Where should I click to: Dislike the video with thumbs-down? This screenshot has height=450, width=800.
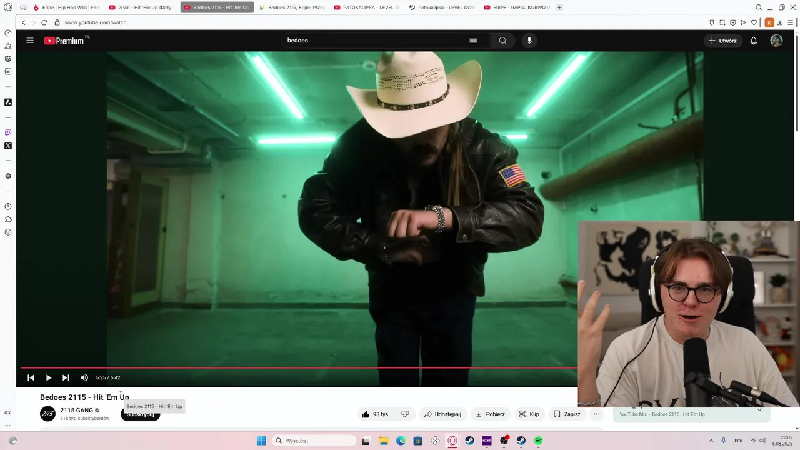(405, 414)
